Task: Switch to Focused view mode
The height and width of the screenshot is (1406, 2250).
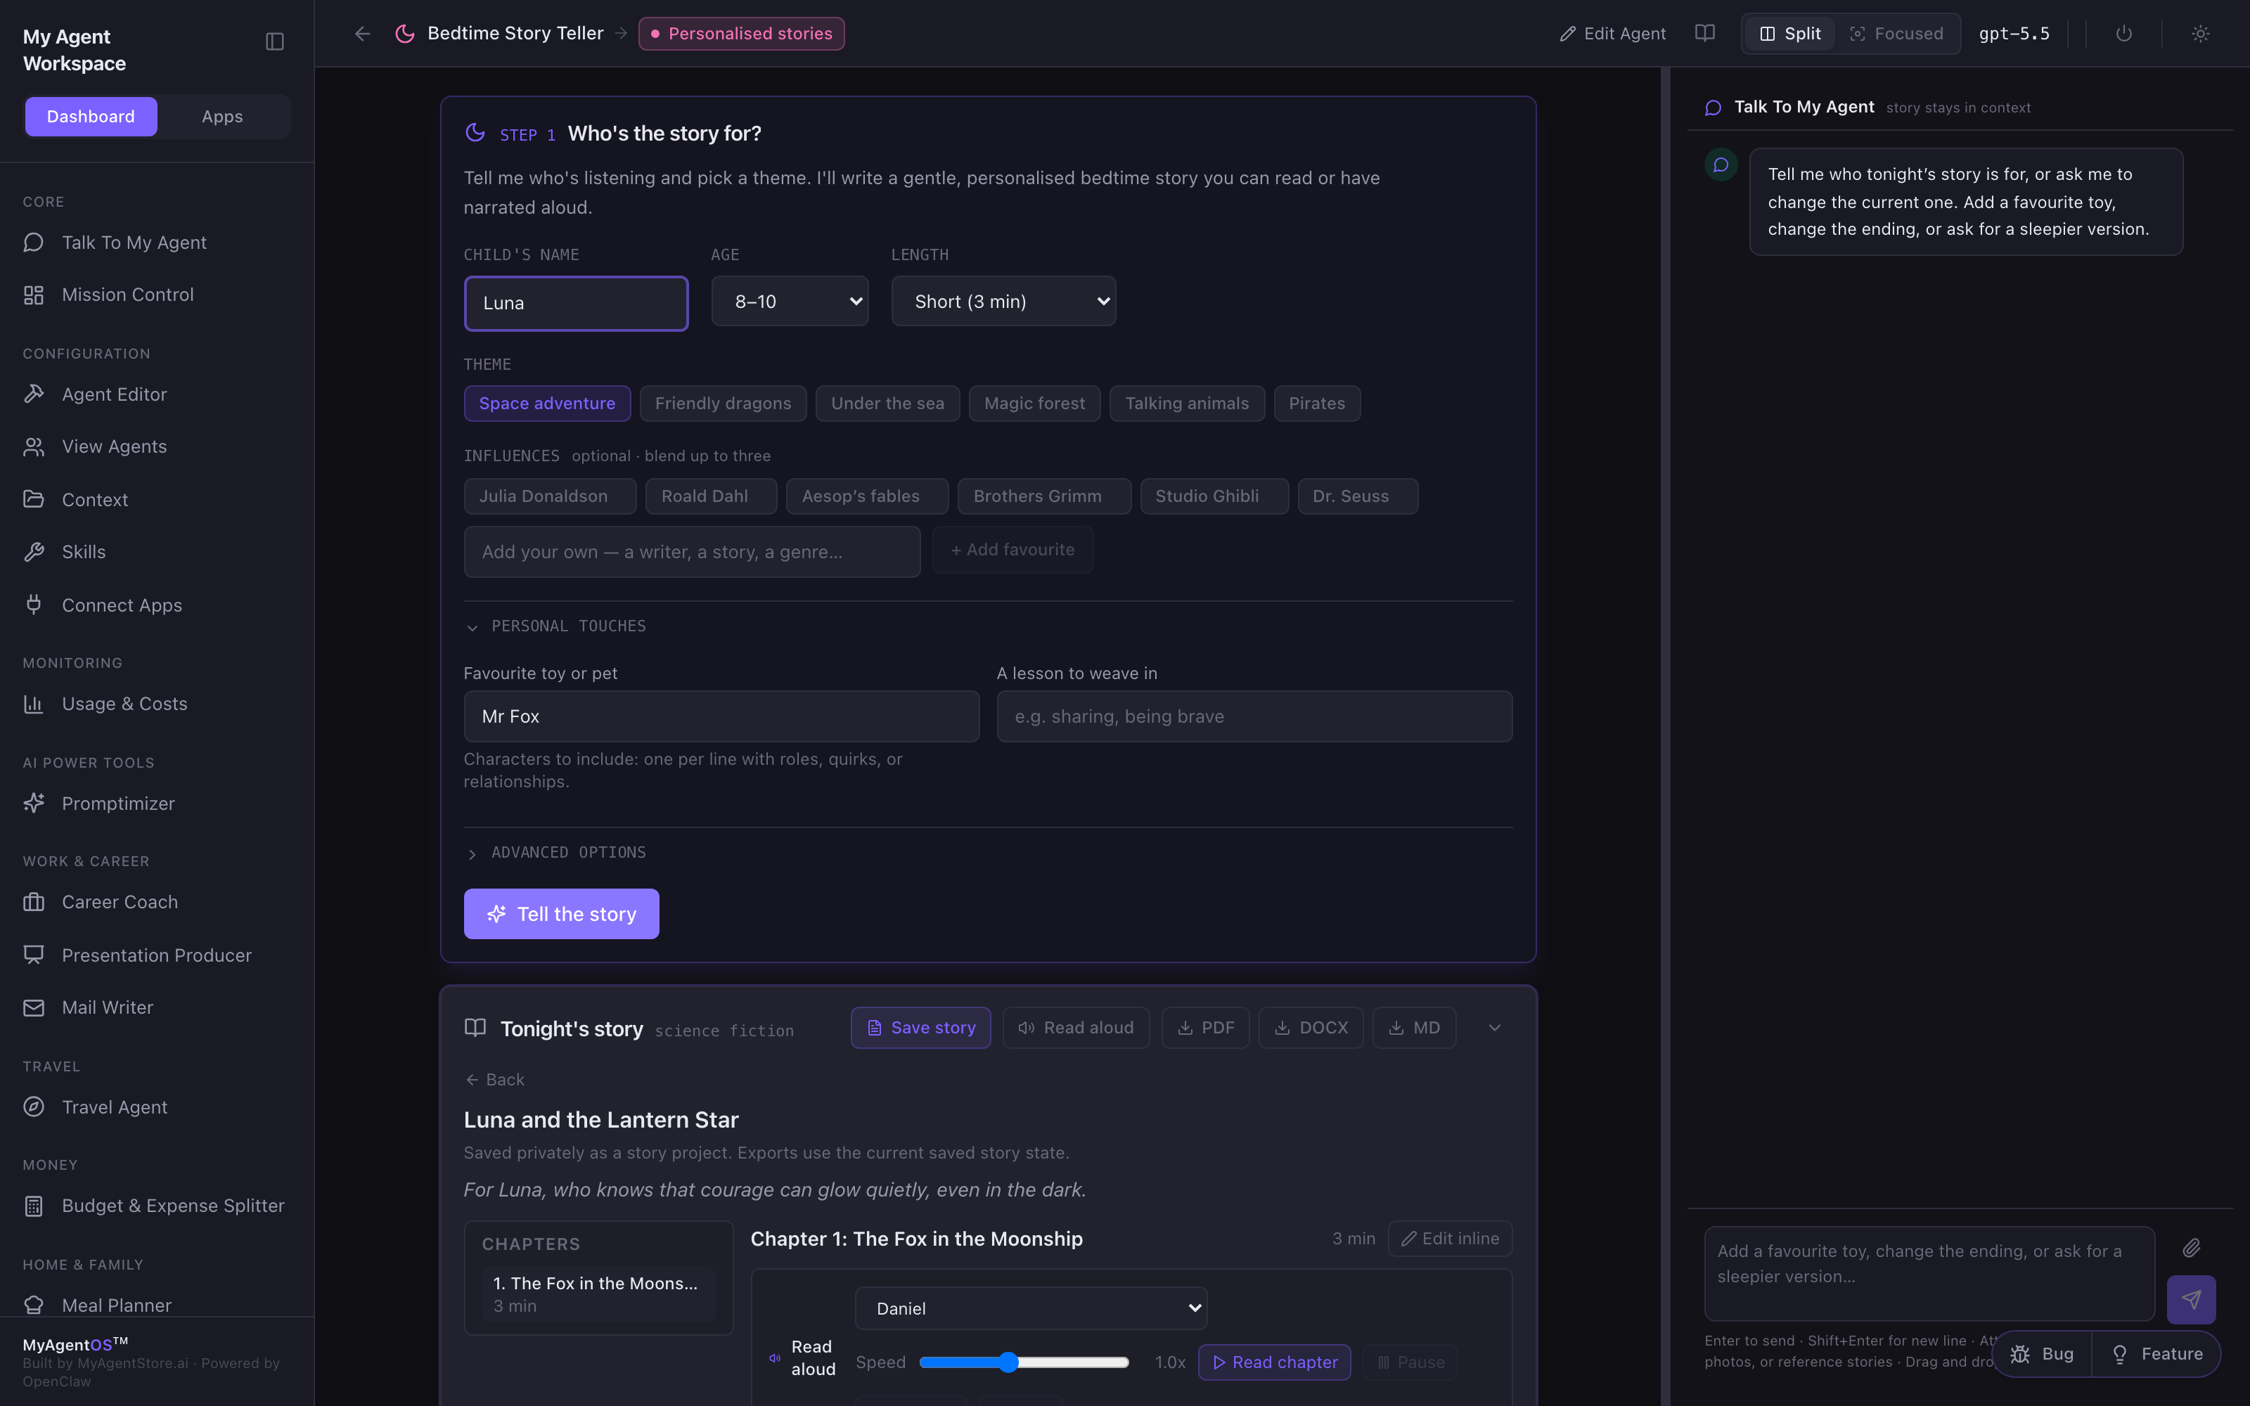Action: (1897, 34)
